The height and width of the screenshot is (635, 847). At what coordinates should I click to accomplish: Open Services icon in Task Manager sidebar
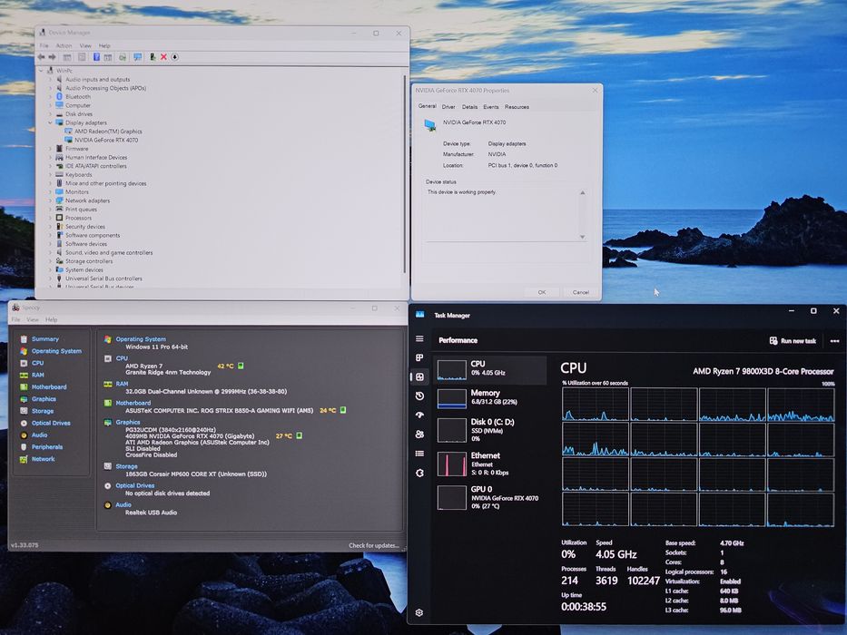[x=419, y=473]
